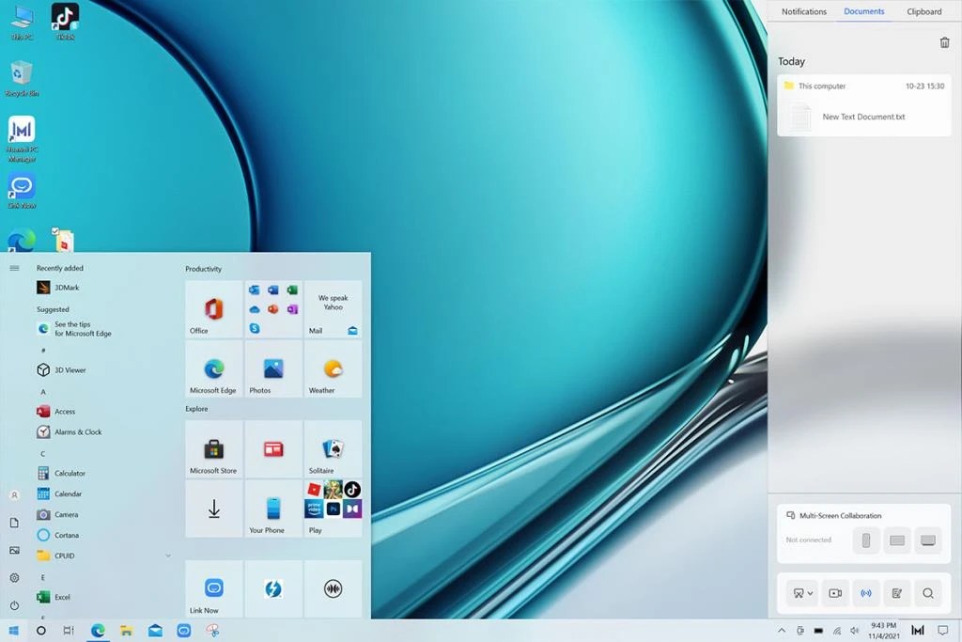Switch to the Notifications tab

pyautogui.click(x=803, y=11)
